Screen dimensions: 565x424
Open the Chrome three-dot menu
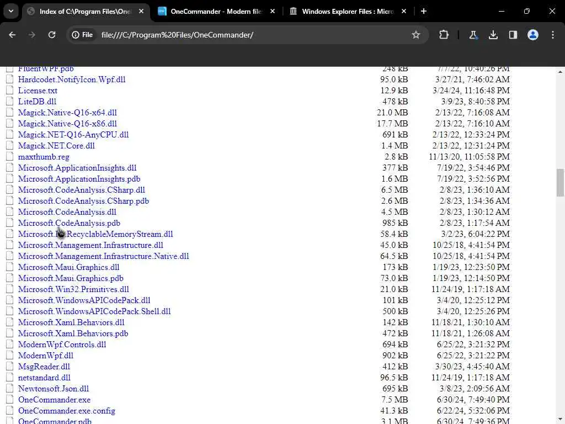[x=553, y=35]
